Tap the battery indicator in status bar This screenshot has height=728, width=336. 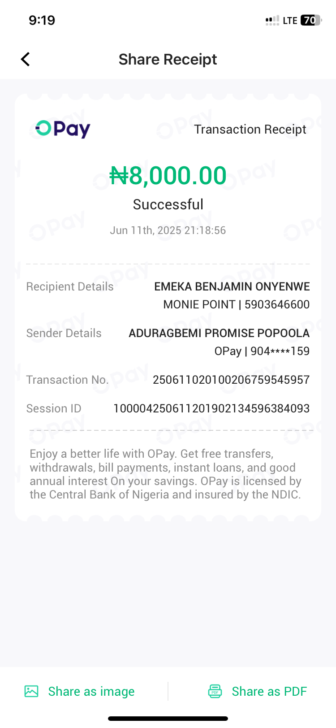pos(310,20)
